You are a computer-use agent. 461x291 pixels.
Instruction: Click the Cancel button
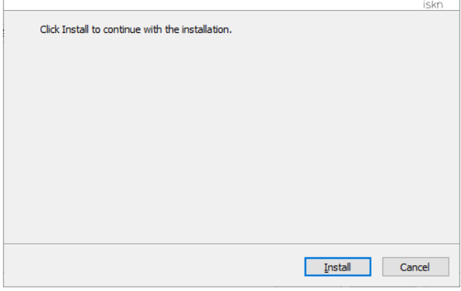(415, 267)
